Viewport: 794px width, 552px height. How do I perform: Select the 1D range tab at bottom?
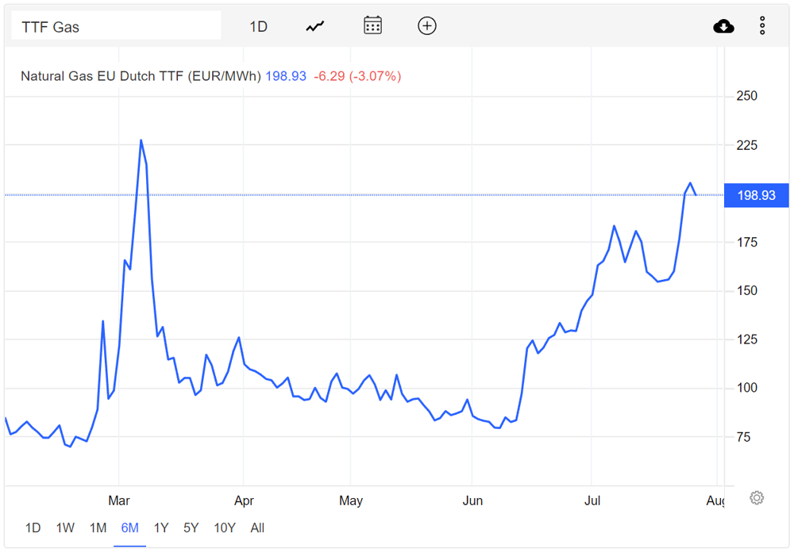tap(33, 528)
